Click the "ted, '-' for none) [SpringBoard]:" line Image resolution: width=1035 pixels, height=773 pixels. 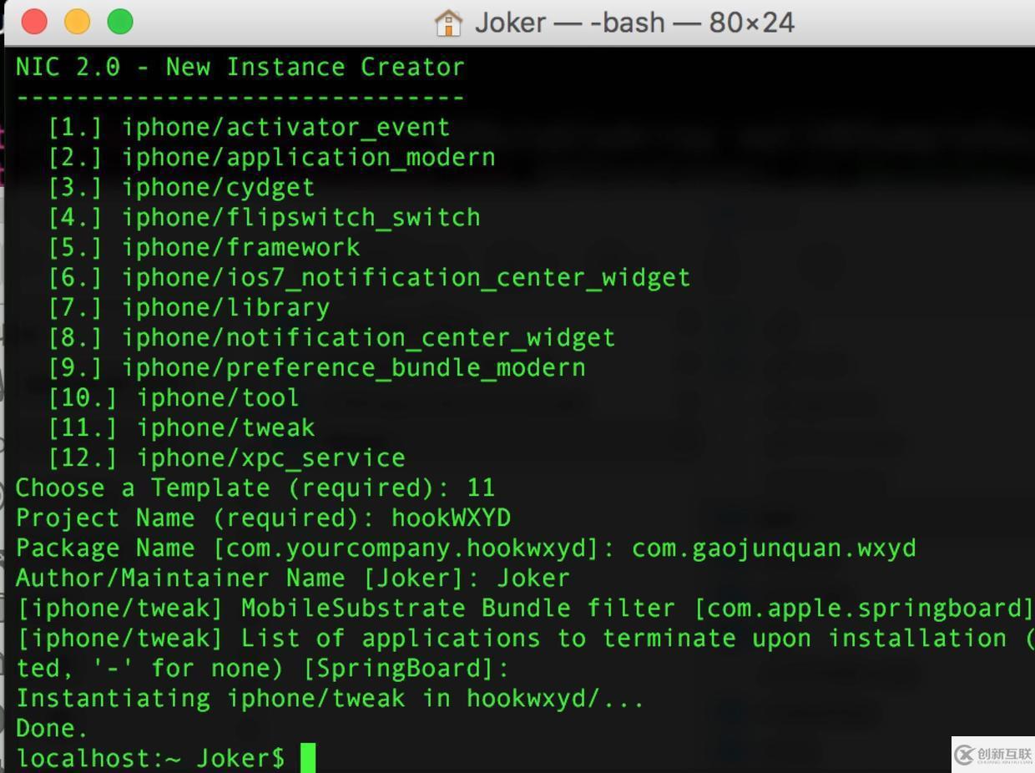(x=263, y=668)
